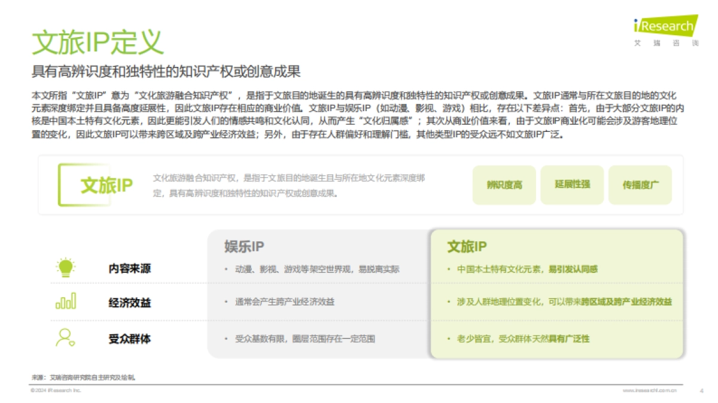Select the people icon next to 受众群体
Screen dimensions: 718x403
click(x=64, y=339)
